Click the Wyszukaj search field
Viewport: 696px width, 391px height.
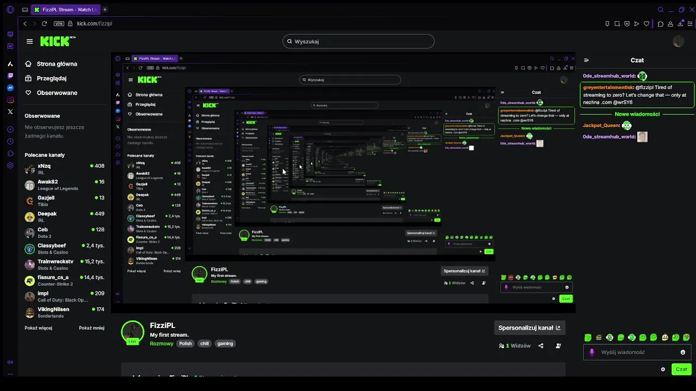pyautogui.click(x=358, y=41)
